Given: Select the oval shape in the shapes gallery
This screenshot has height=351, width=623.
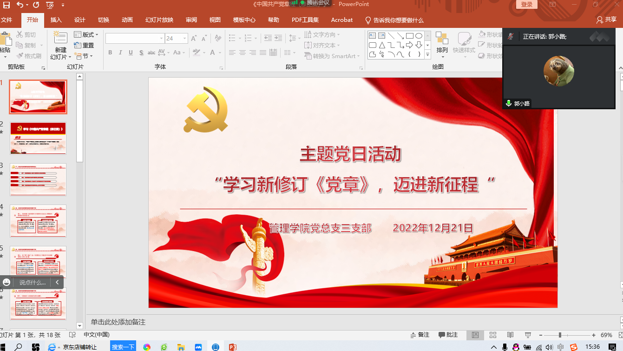Looking at the screenshot, I should click(x=419, y=36).
